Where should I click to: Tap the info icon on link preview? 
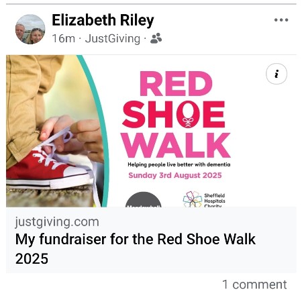276,74
